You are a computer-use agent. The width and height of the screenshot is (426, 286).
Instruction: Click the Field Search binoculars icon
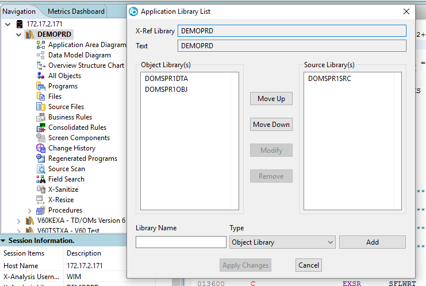[x=41, y=179]
